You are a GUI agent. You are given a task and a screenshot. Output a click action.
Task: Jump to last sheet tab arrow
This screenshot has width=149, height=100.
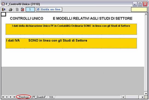14,97
